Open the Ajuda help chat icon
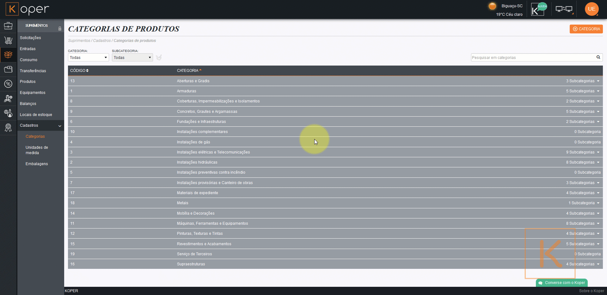The height and width of the screenshot is (295, 607). click(538, 9)
